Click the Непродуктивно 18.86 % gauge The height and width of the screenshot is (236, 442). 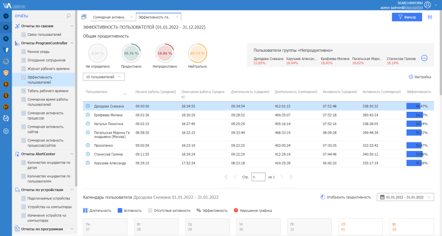click(164, 53)
